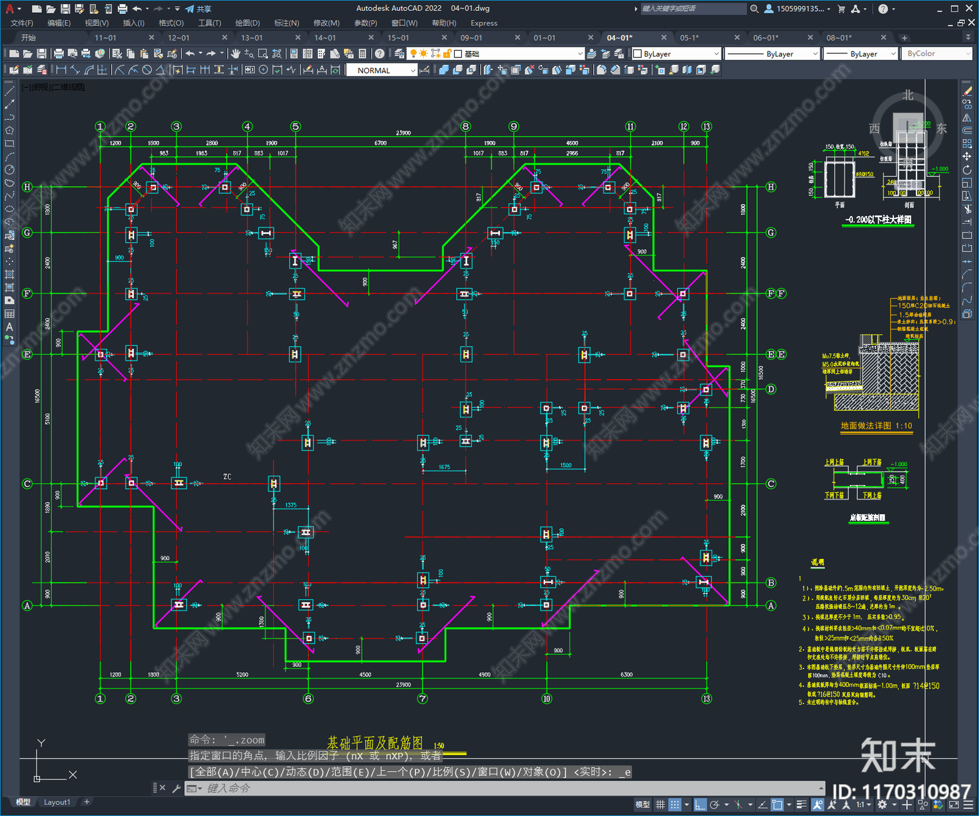Toggle Object Snap Tracking in status bar

pyautogui.click(x=763, y=804)
